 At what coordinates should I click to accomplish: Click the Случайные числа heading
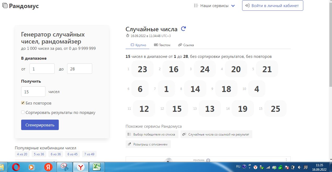click(x=152, y=29)
